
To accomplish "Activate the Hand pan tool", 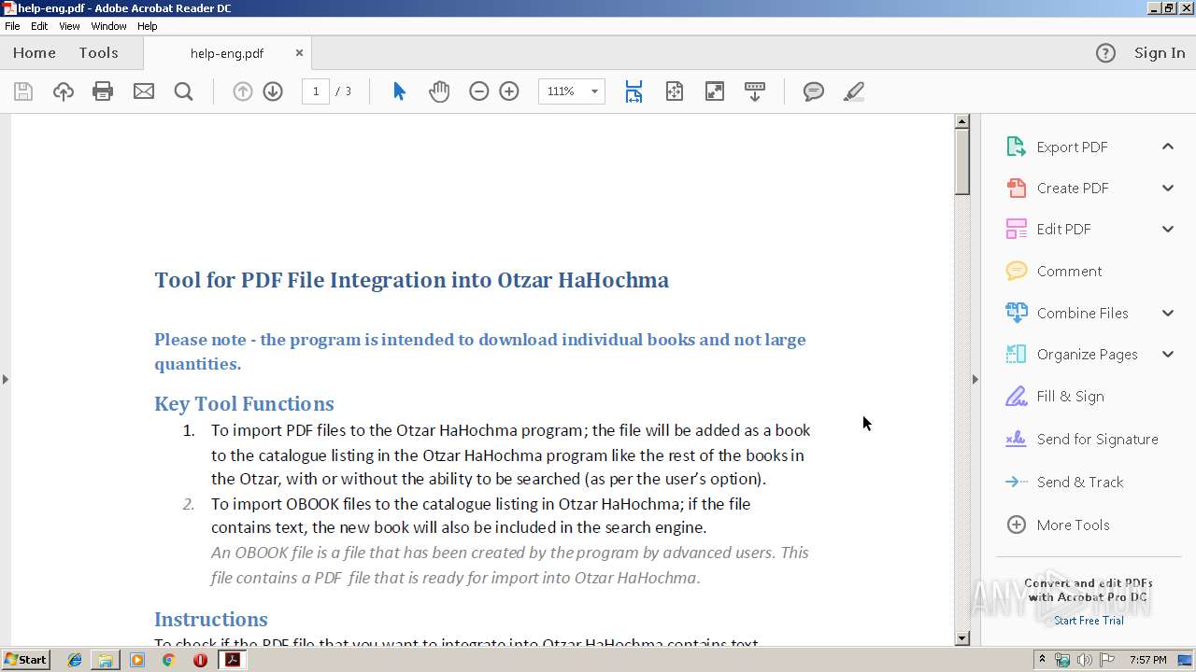I will point(439,91).
